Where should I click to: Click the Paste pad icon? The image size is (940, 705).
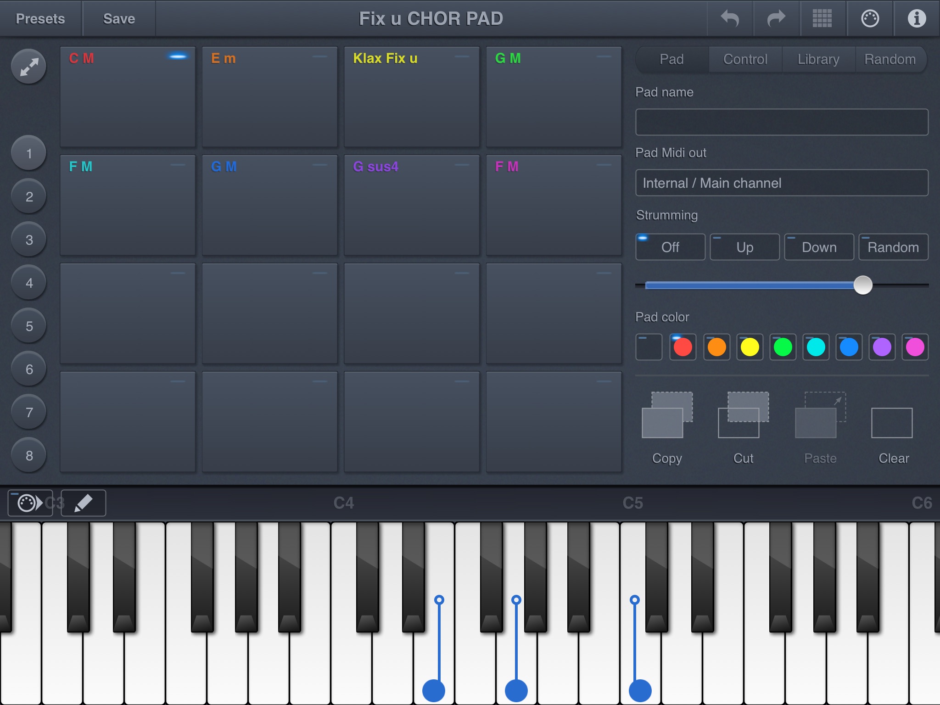click(x=820, y=415)
